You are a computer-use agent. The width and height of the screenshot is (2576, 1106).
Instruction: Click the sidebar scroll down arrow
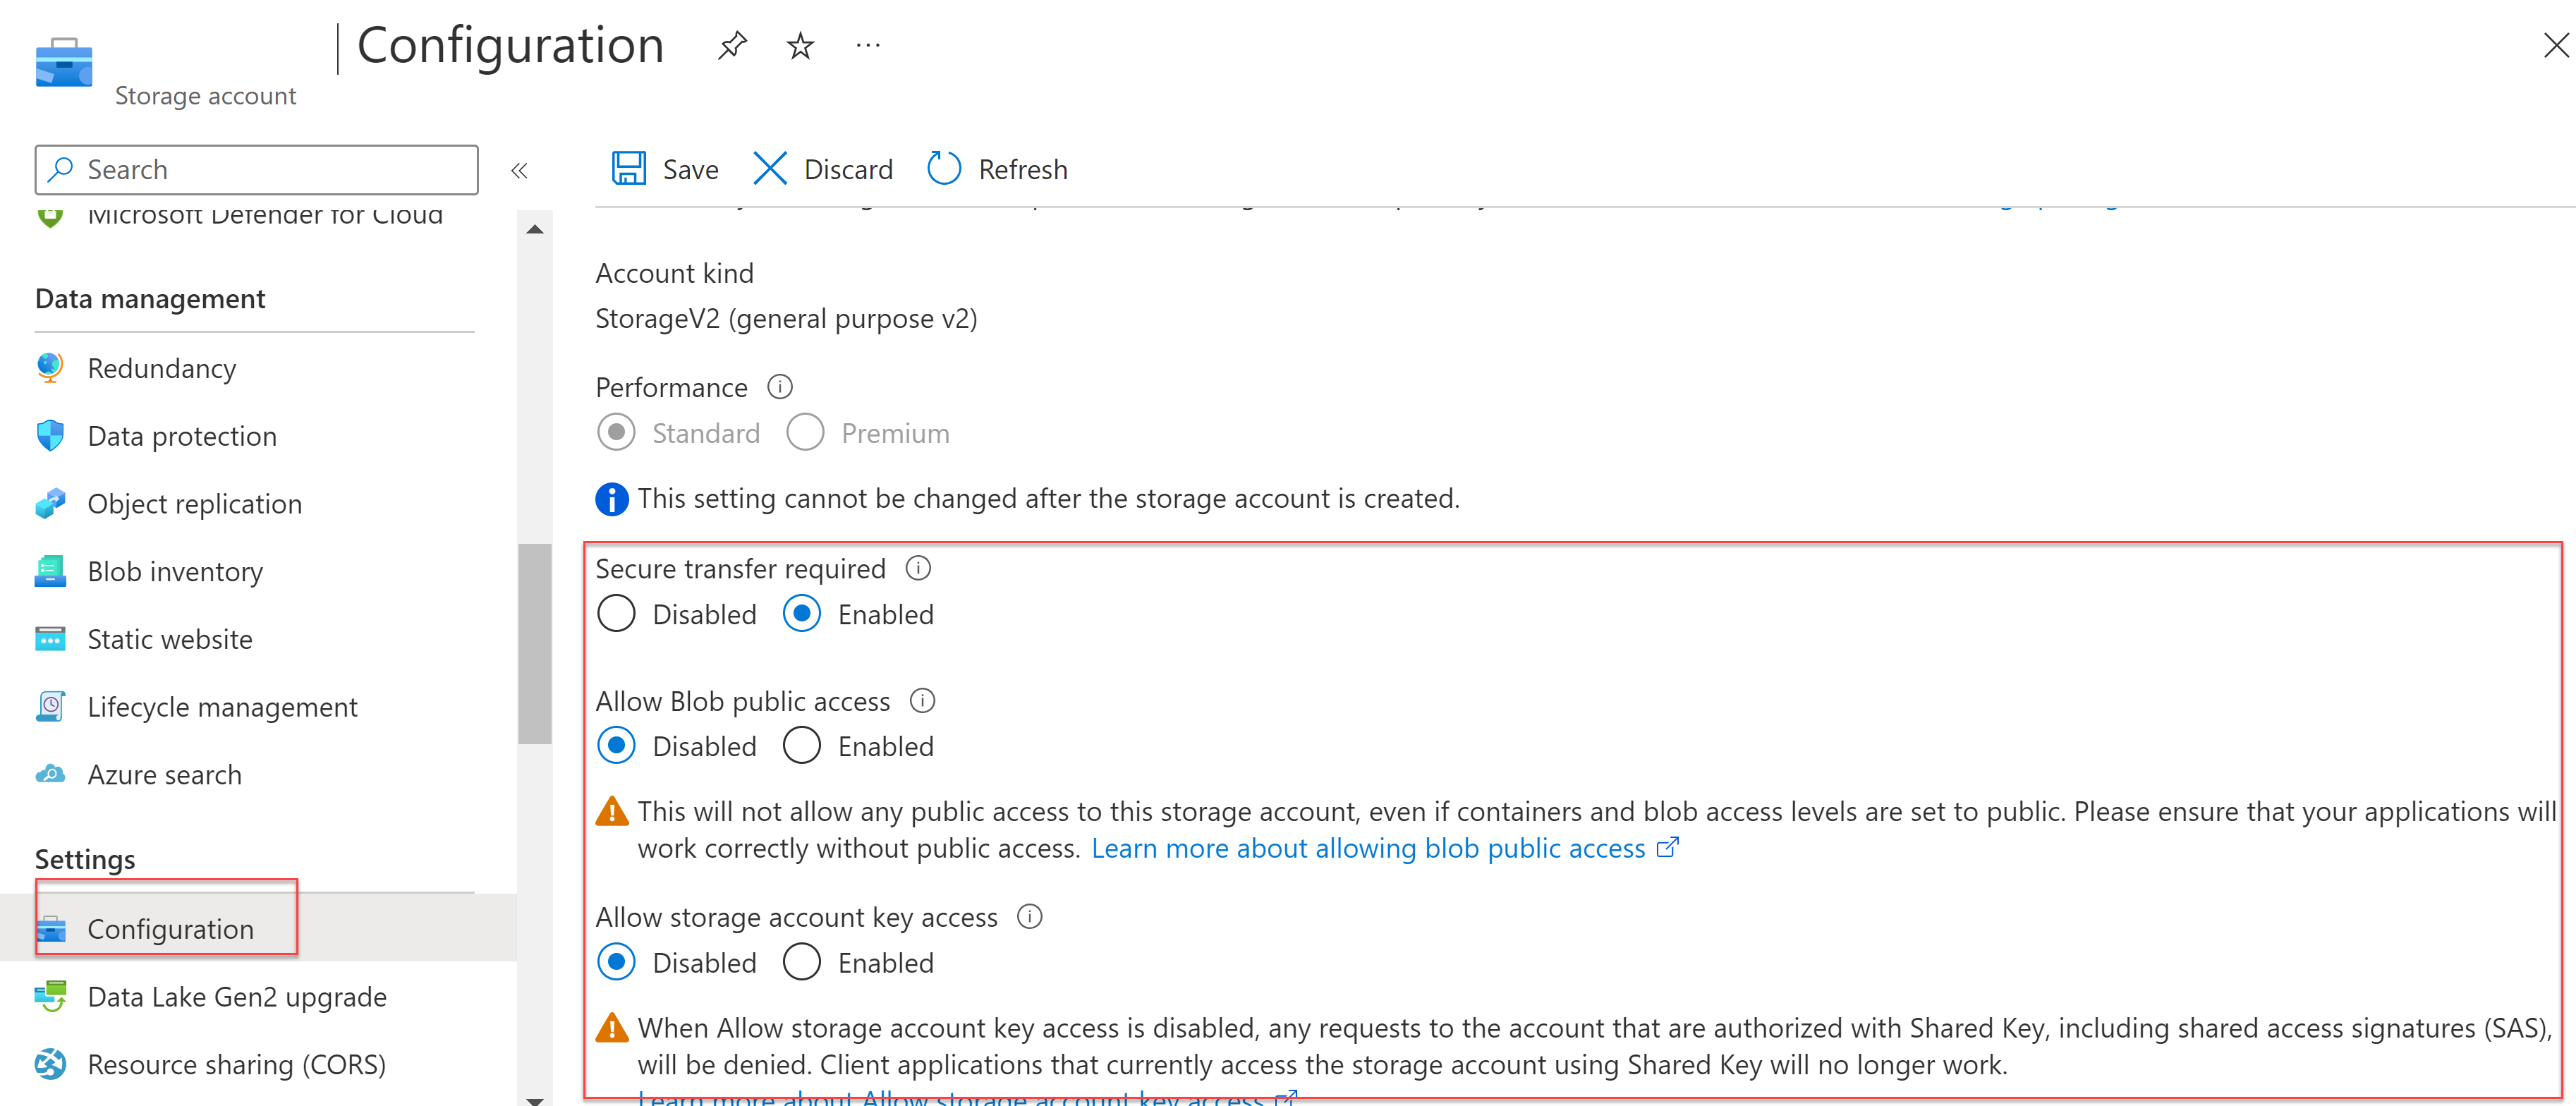535,1098
